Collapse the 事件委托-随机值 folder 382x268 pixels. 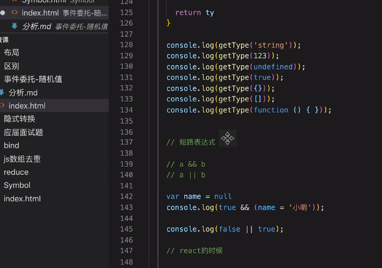pyautogui.click(x=33, y=79)
